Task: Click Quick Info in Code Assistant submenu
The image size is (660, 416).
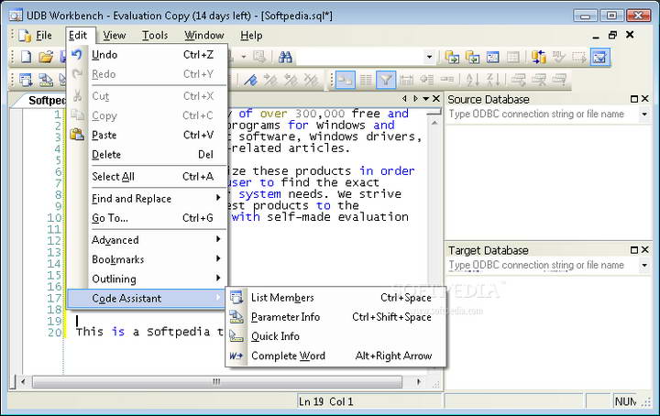Action: tap(275, 336)
